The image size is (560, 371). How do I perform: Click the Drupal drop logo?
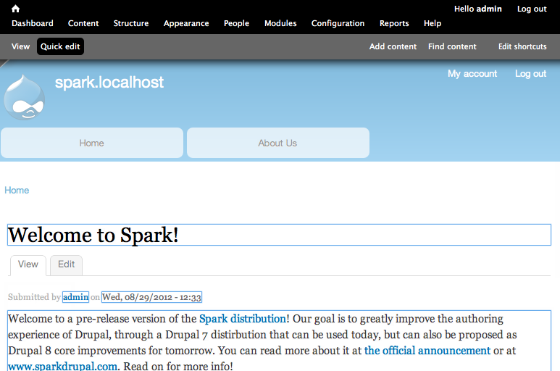25,97
